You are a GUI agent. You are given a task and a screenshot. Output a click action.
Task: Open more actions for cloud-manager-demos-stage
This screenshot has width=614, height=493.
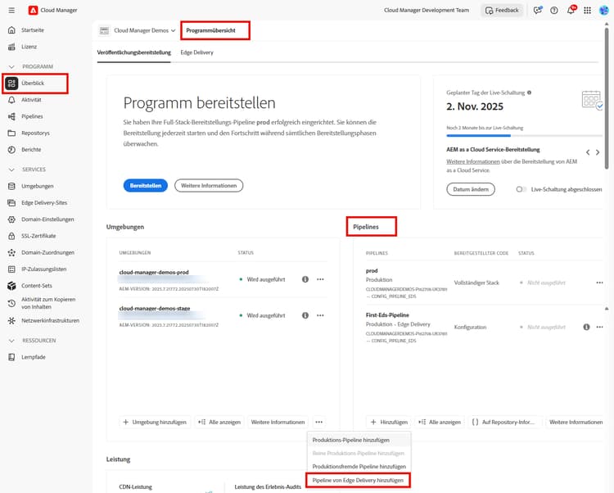click(x=320, y=315)
